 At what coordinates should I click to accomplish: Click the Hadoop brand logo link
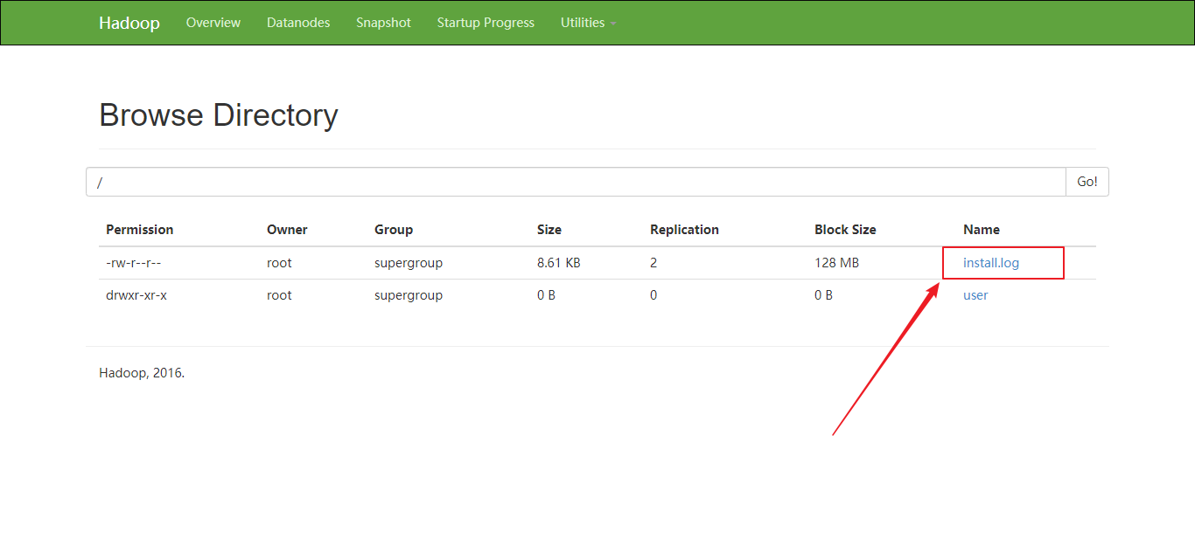click(129, 23)
